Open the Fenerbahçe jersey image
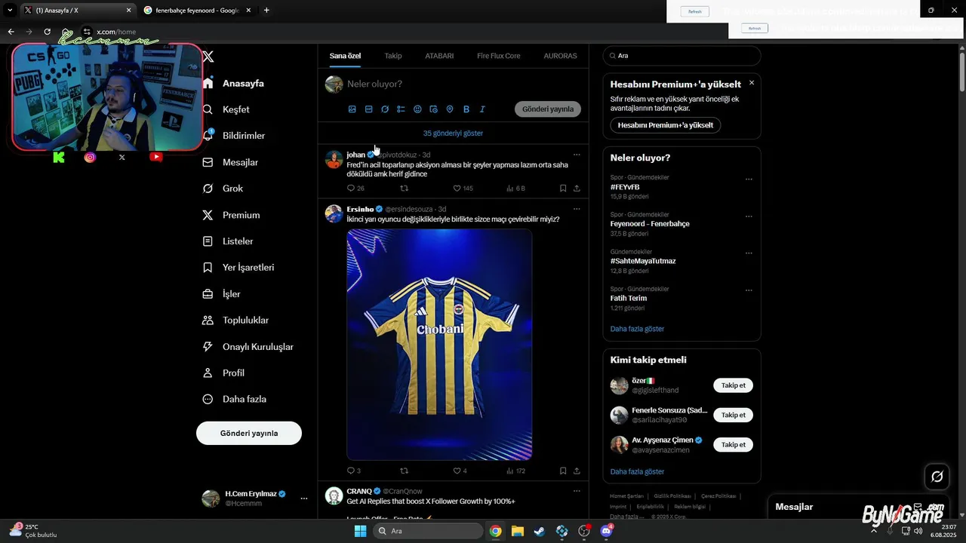This screenshot has width=966, height=543. [x=439, y=345]
